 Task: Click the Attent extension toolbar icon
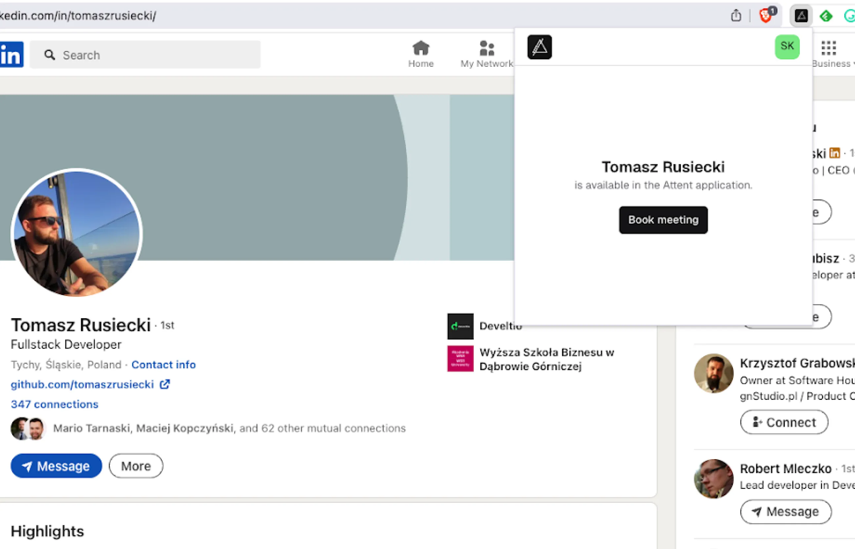coord(801,16)
